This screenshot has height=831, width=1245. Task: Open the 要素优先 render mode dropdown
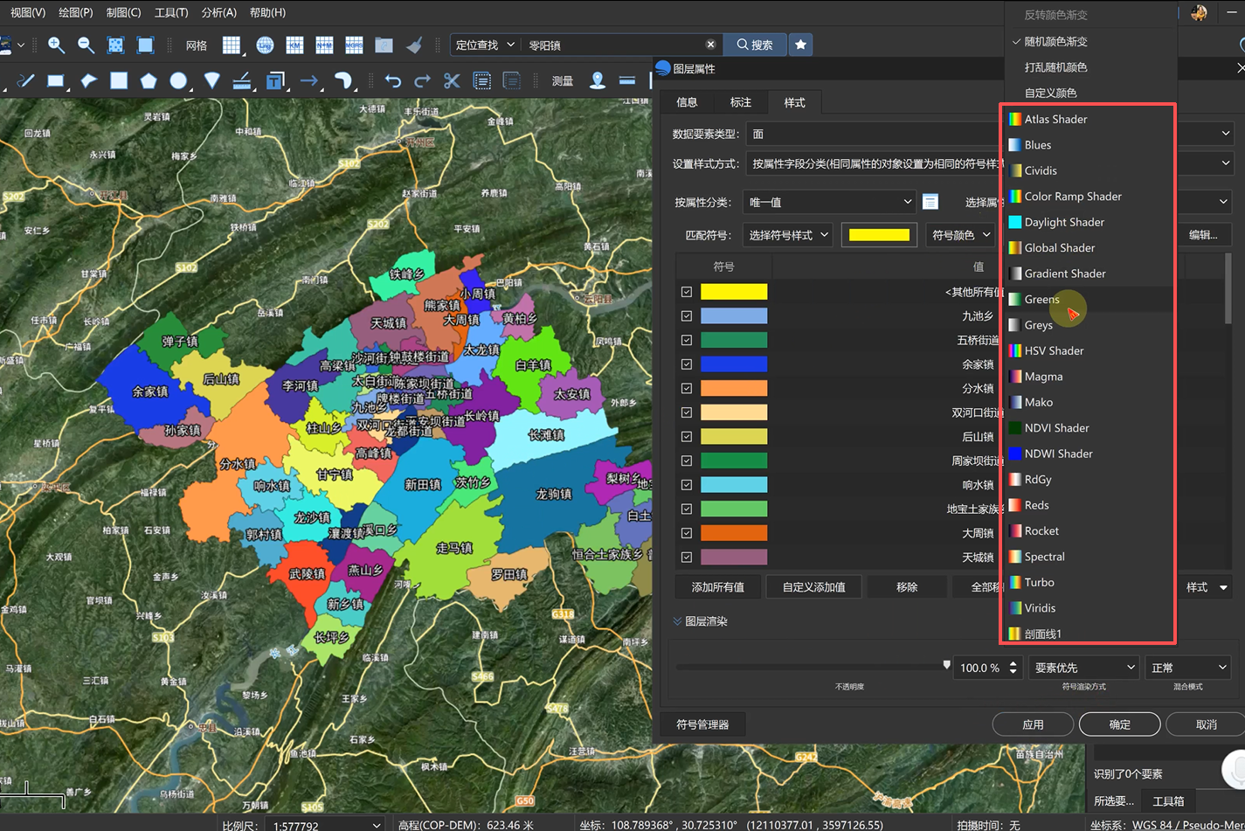click(1083, 668)
